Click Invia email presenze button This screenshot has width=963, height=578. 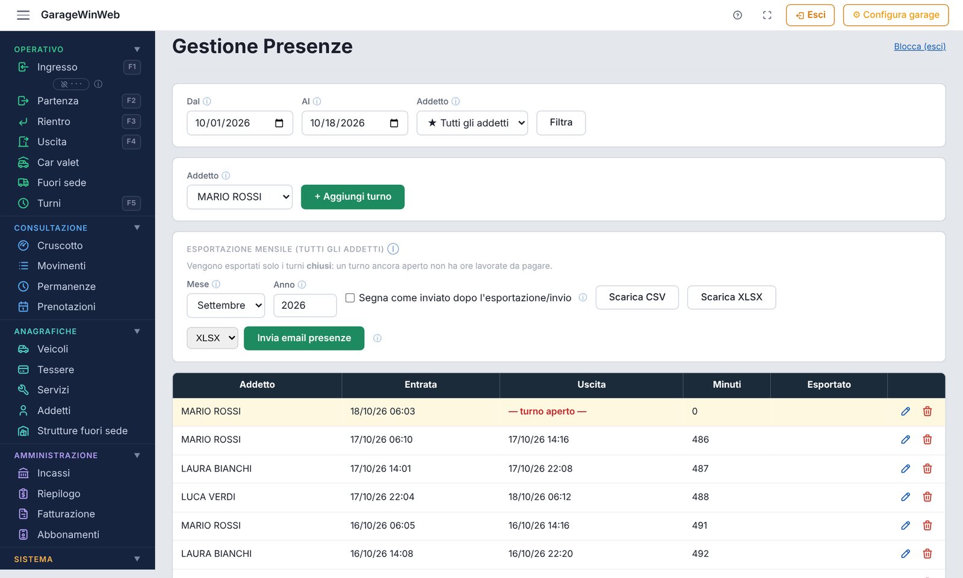coord(304,338)
